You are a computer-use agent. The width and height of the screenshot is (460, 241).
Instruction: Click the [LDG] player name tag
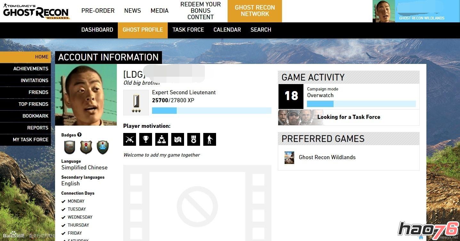(x=134, y=74)
